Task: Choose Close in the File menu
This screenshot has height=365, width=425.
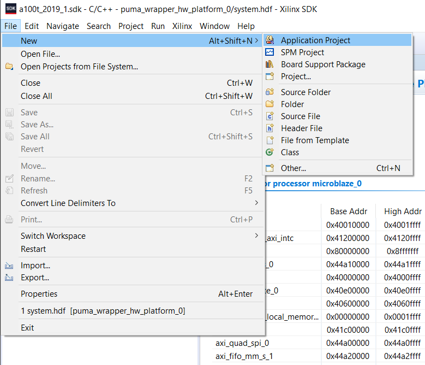Action: point(133,83)
